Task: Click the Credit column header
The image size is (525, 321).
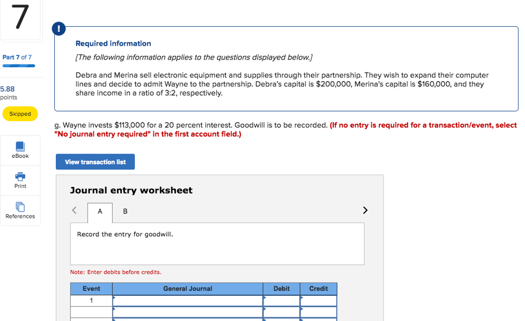Action: click(318, 289)
